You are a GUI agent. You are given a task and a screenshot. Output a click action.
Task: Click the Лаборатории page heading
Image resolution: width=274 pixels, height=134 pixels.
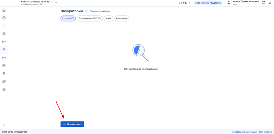pos(72,11)
